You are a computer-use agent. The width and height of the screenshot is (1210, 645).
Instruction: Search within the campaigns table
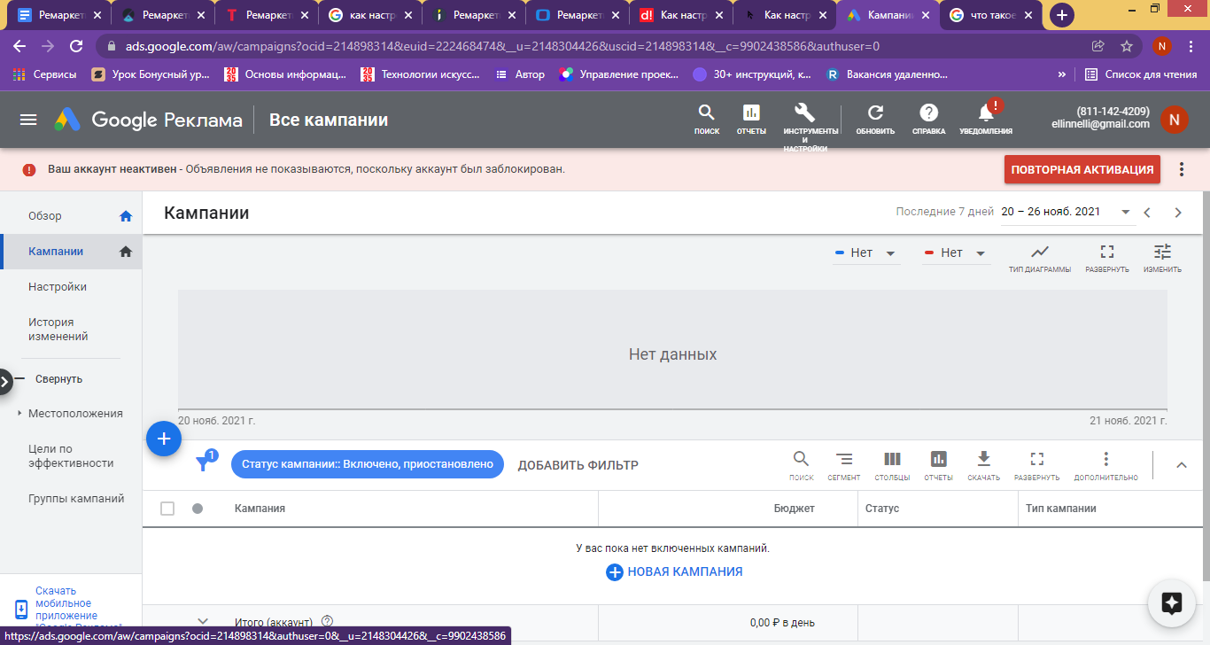click(x=801, y=465)
